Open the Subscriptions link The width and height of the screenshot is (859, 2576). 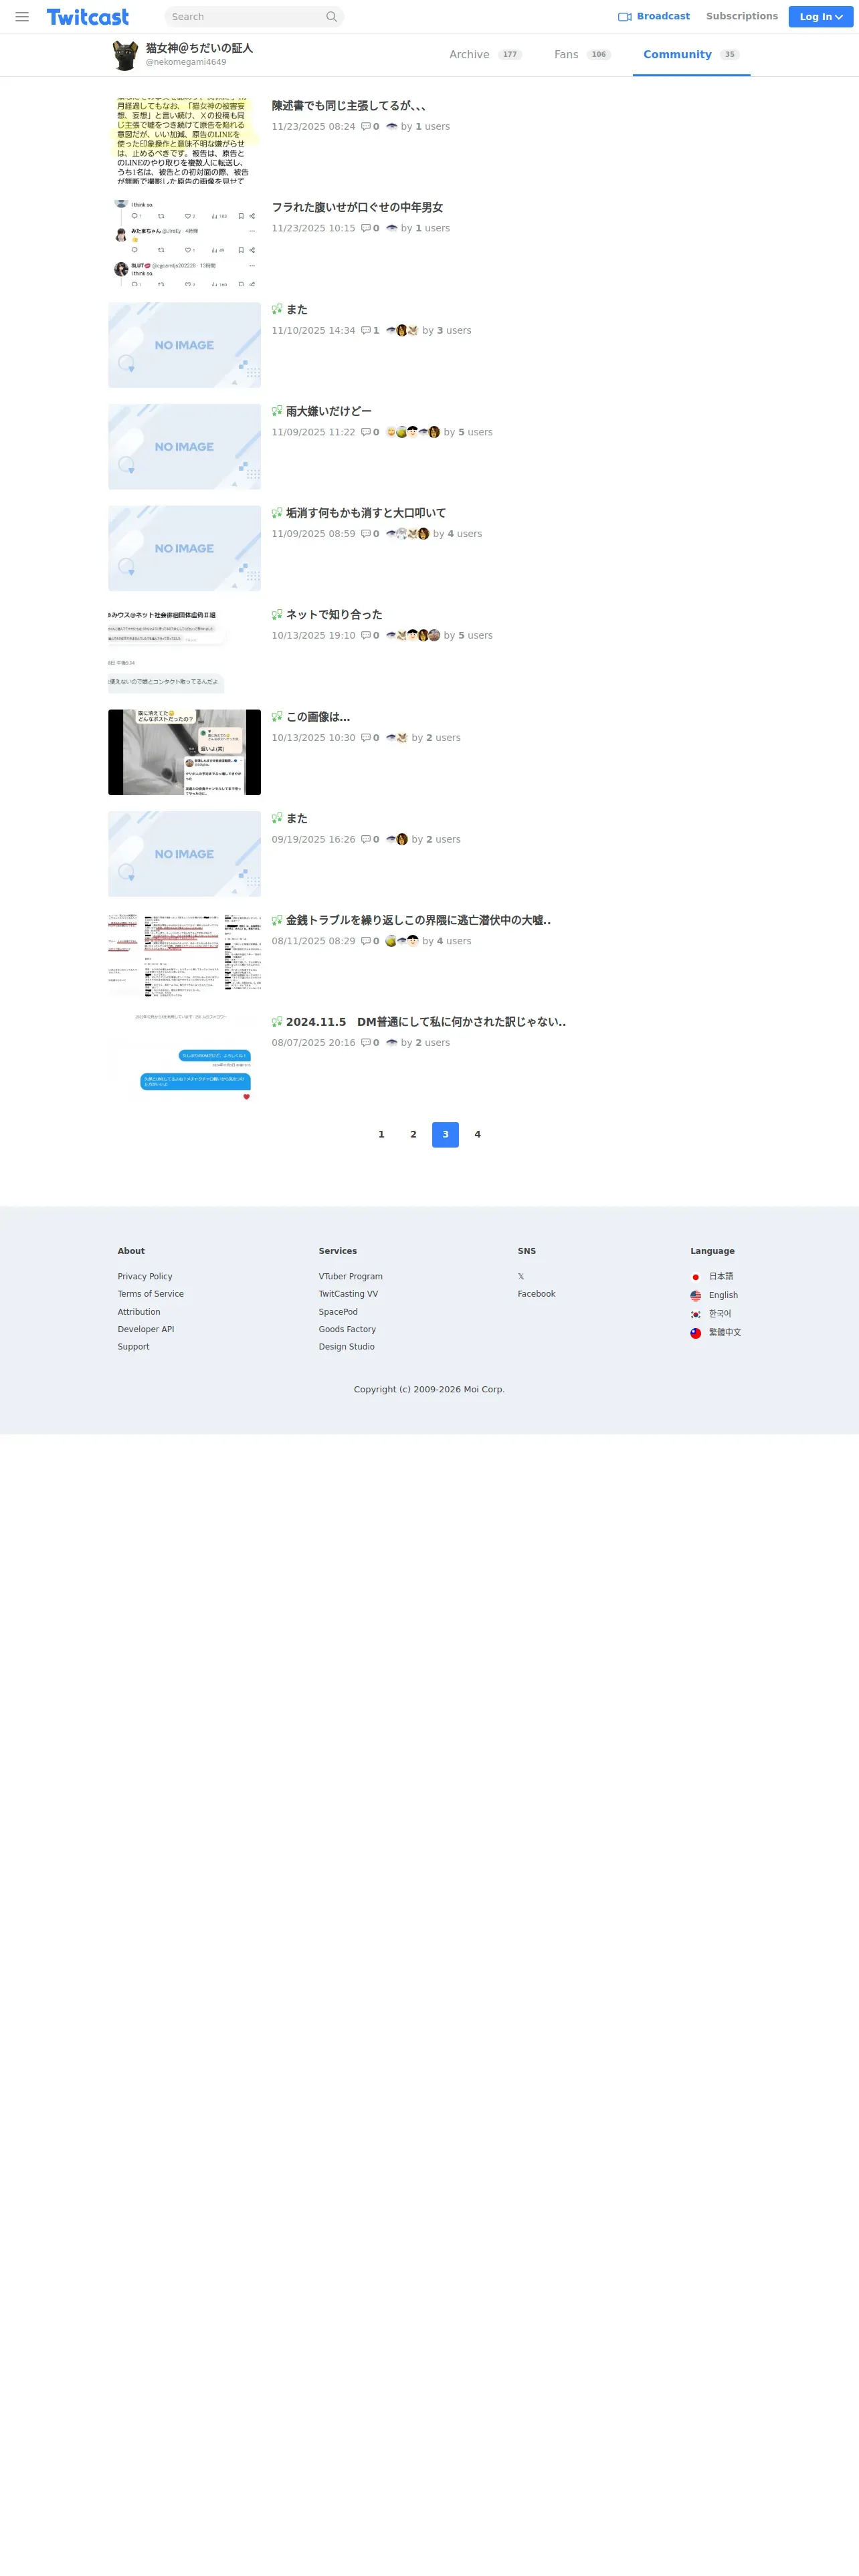(x=741, y=17)
